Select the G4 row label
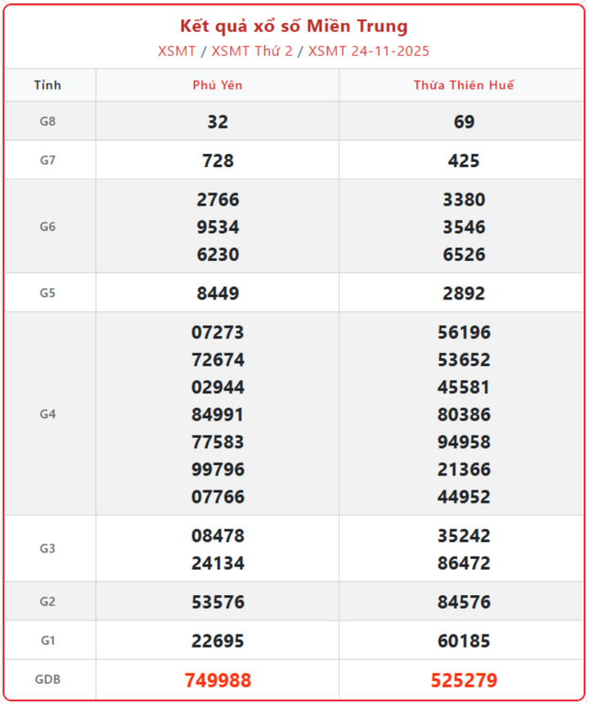This screenshot has height=704, width=589. pos(48,414)
